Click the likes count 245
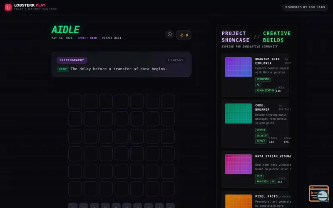The image size is (333, 208). pos(278,91)
